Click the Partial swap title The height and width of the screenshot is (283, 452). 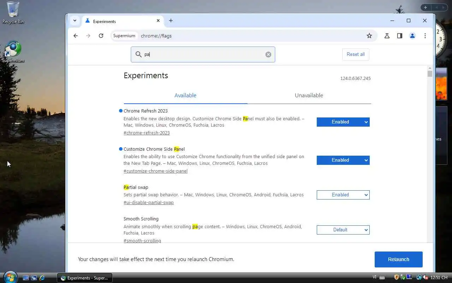point(136,187)
